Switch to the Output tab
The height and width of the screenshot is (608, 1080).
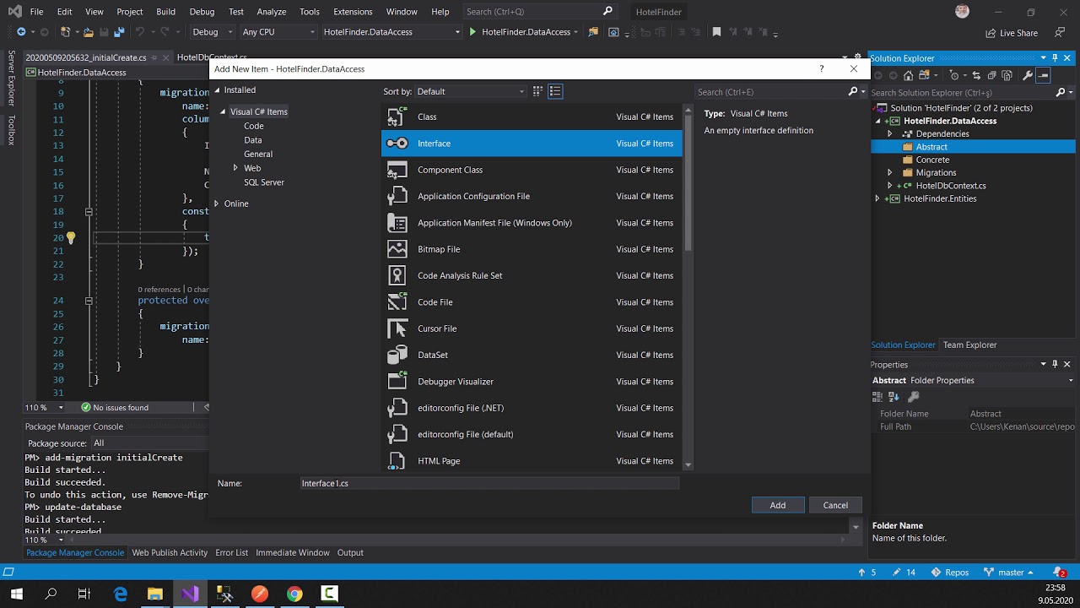tap(350, 552)
